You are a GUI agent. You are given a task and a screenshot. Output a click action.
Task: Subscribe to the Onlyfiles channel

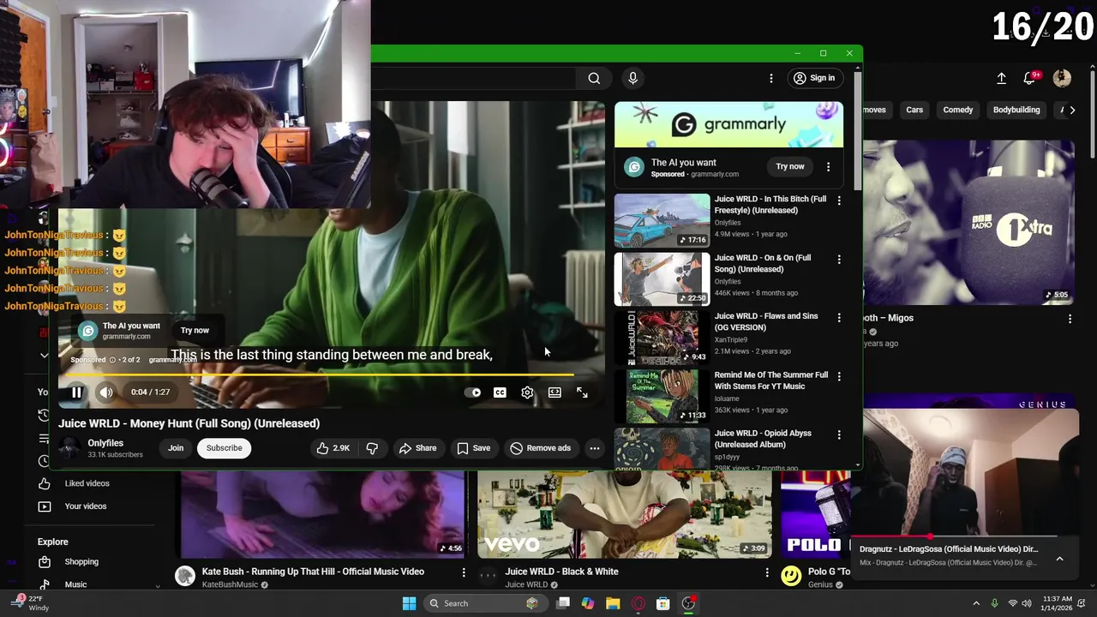(224, 448)
